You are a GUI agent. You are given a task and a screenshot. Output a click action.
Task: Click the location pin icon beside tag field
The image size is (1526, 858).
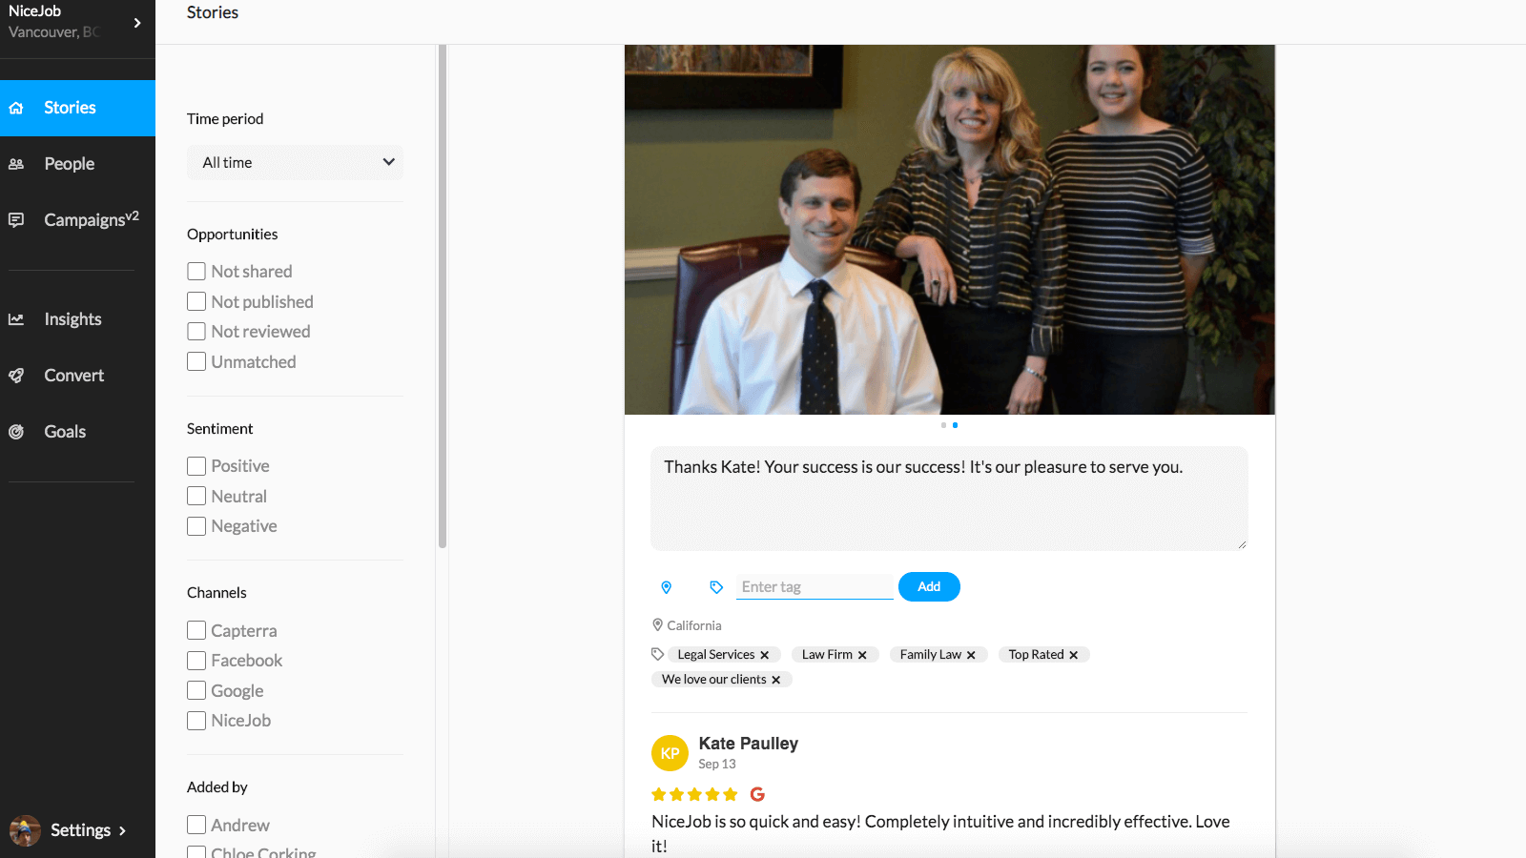point(667,587)
